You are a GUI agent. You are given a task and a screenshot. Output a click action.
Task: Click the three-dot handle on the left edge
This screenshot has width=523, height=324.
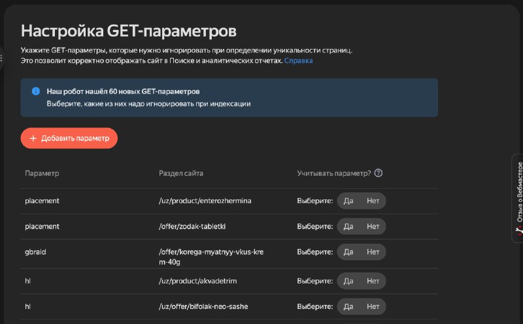point(2,58)
